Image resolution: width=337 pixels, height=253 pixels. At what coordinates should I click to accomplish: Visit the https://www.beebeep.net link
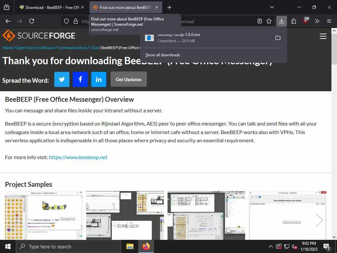[x=78, y=157]
